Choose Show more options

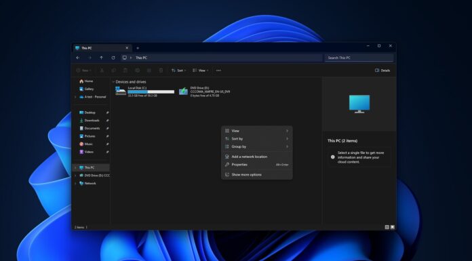257,175
